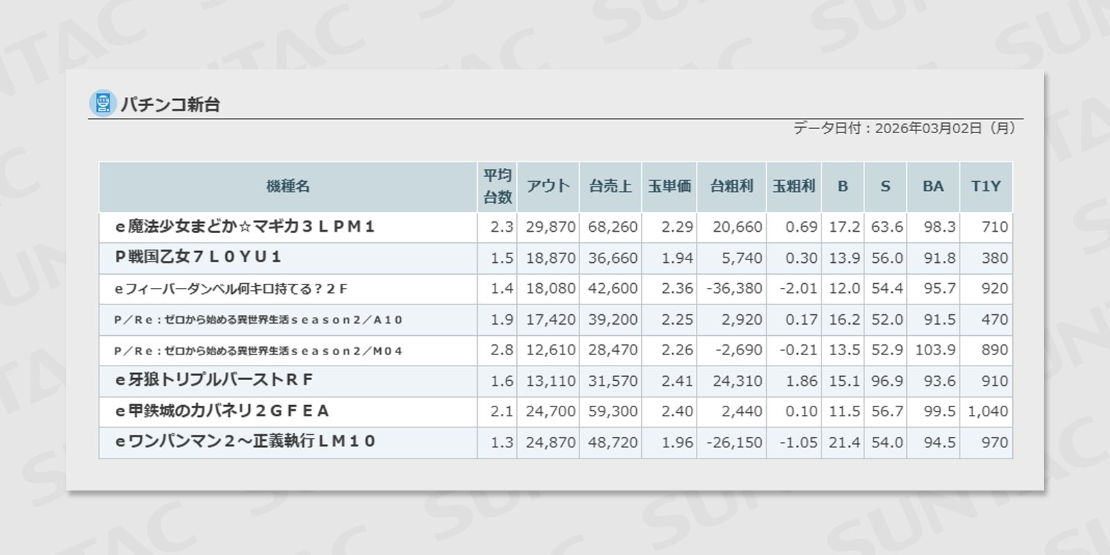Click the 台粗利 column header

coord(731,187)
